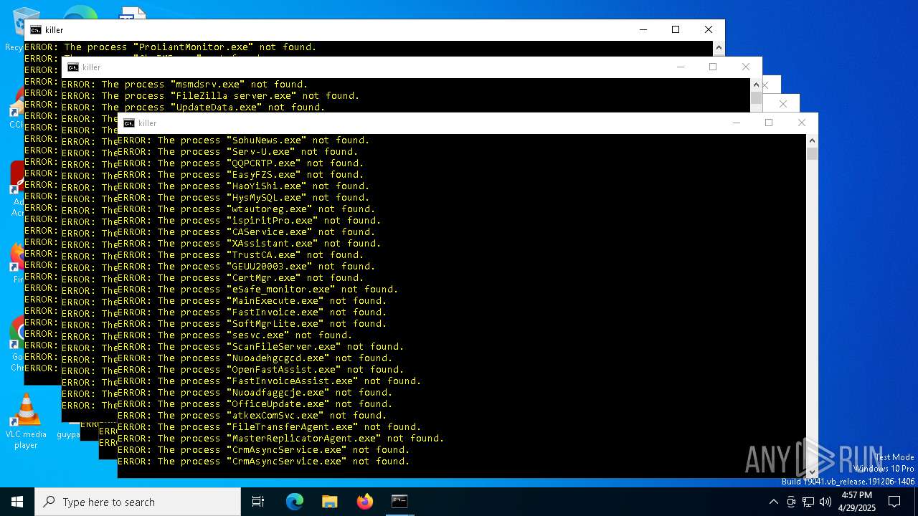Minimize the back killer window
The width and height of the screenshot is (918, 516).
click(x=643, y=29)
